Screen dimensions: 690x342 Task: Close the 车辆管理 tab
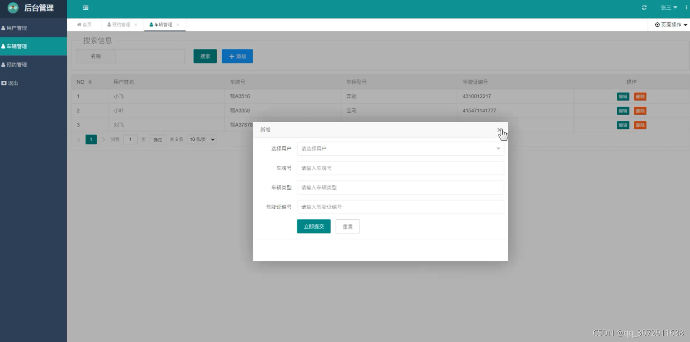[178, 25]
